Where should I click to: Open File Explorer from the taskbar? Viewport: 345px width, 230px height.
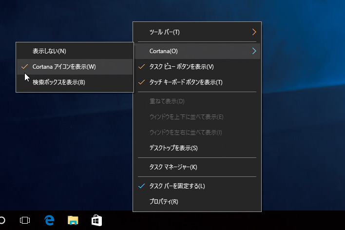(73, 220)
